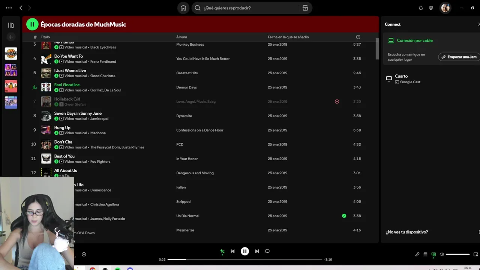
Task: Create a new playlist with plus button
Action: (11, 37)
